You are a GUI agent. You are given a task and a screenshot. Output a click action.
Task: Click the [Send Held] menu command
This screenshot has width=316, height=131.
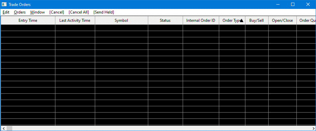pos(104,12)
